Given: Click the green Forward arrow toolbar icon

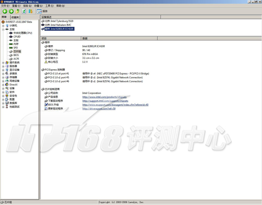Looking at the screenshot, I should [x=11, y=12].
